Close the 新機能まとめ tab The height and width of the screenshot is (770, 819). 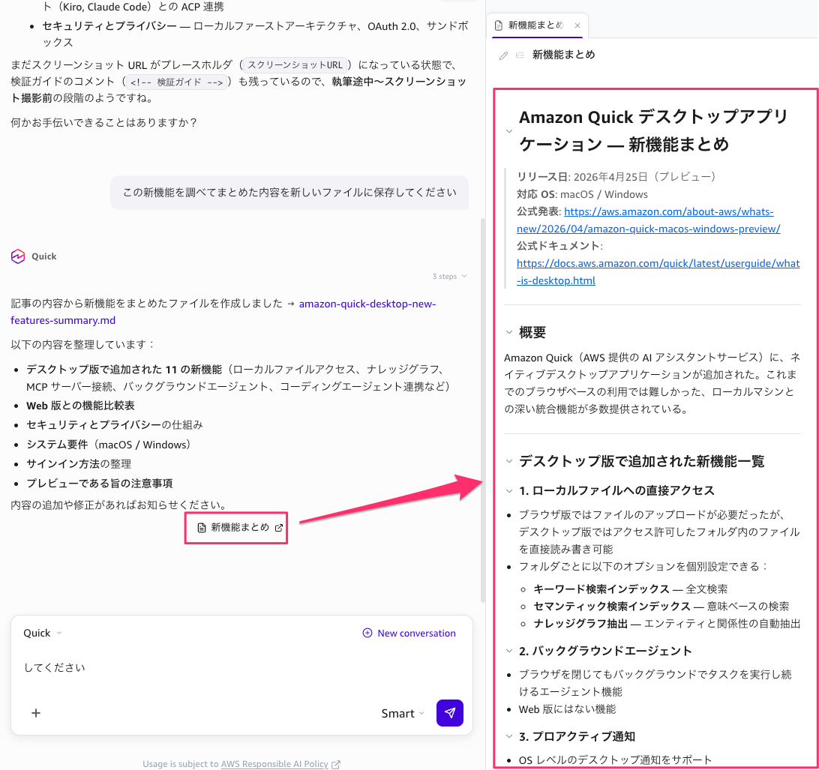pyautogui.click(x=577, y=25)
